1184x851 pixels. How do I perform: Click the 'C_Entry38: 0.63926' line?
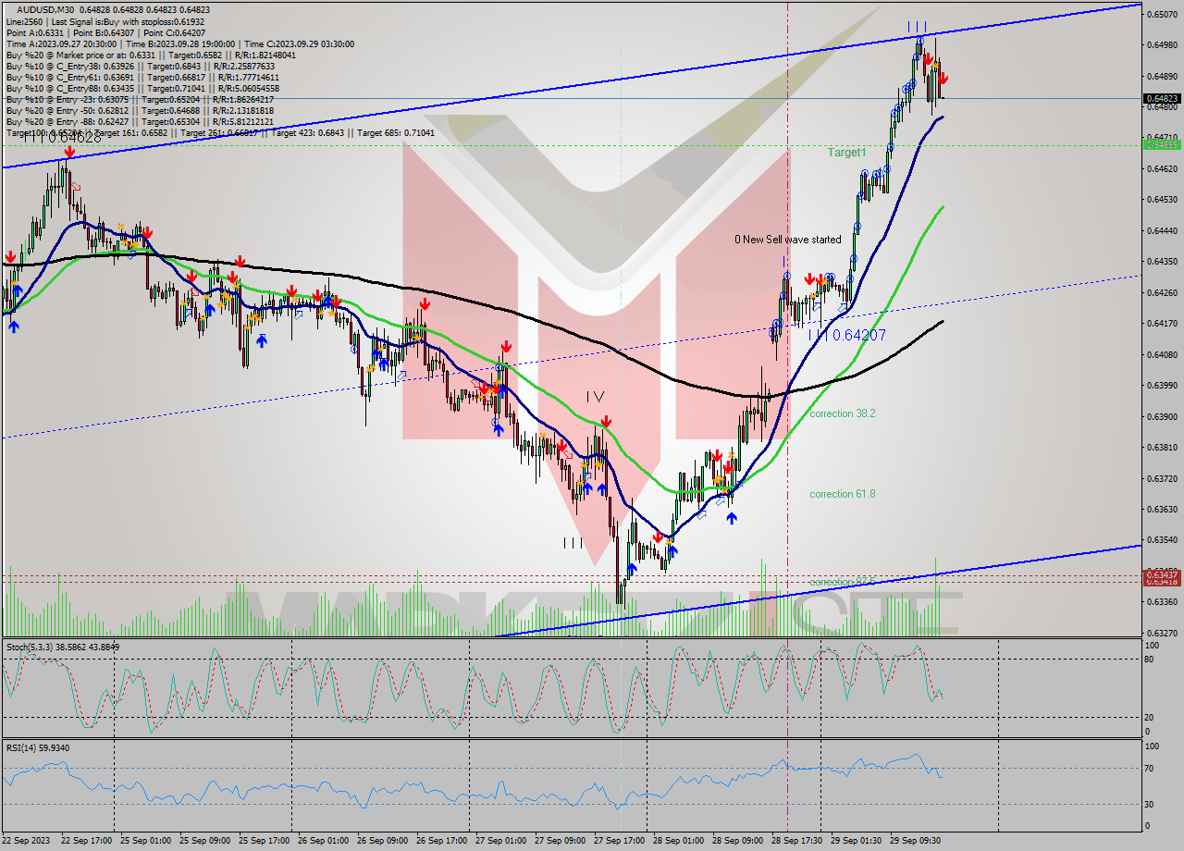pos(140,66)
